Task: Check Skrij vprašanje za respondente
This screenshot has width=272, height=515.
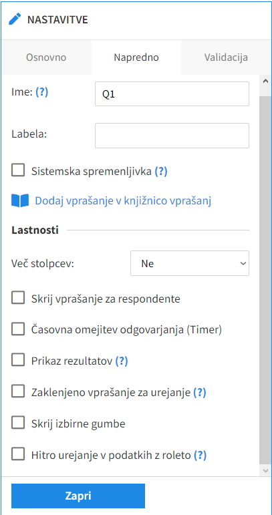Action: (18, 298)
